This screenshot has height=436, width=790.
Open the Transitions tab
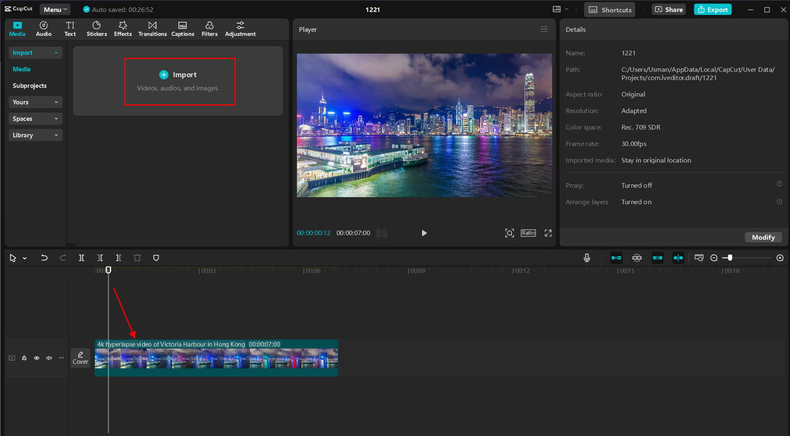coord(152,28)
